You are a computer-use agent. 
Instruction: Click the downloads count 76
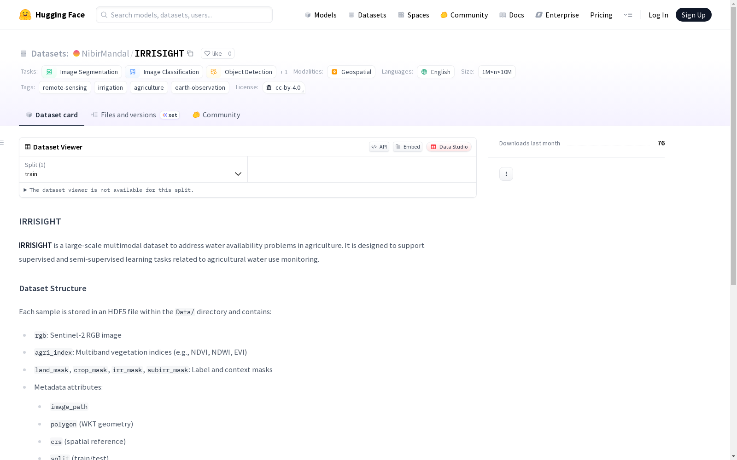coord(661,143)
